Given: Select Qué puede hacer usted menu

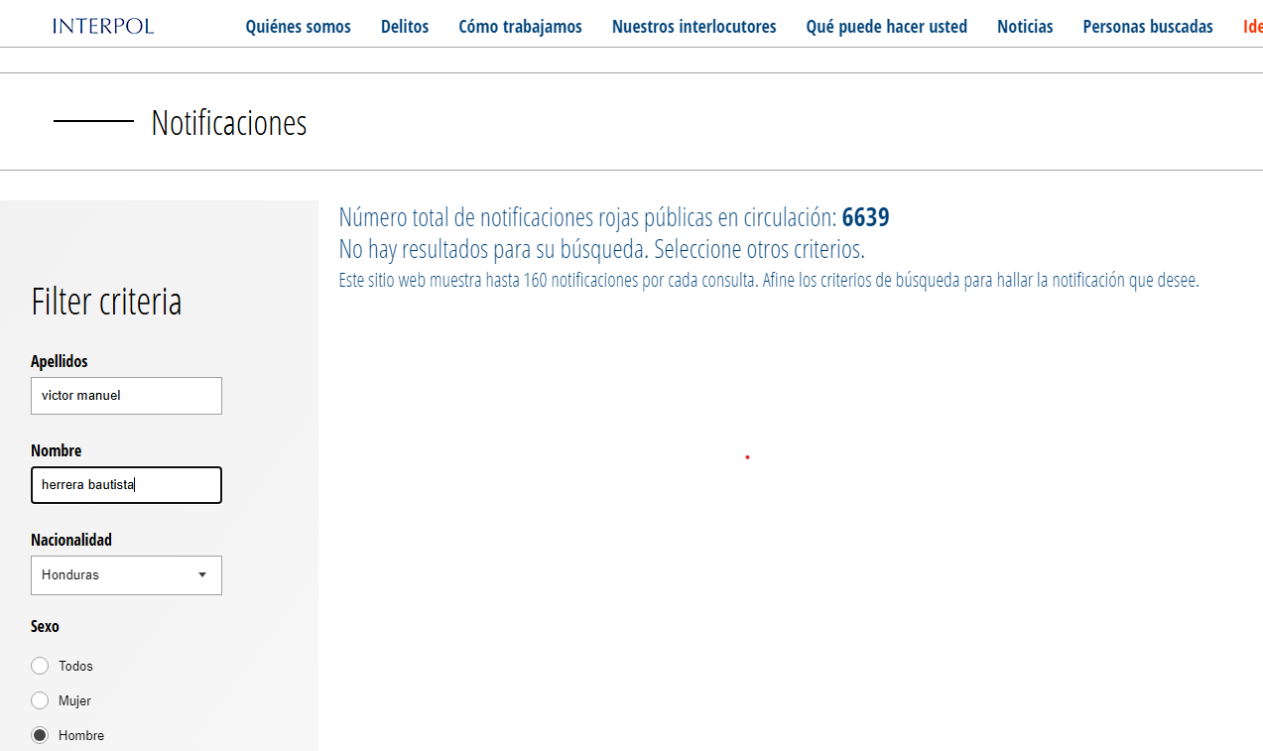Looking at the screenshot, I should pyautogui.click(x=886, y=27).
